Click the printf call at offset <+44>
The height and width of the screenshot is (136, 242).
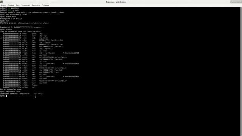click(x=35, y=57)
